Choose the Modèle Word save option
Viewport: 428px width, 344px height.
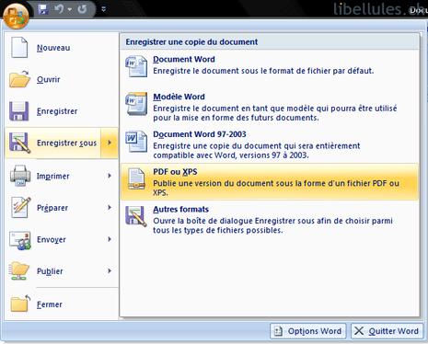point(270,107)
